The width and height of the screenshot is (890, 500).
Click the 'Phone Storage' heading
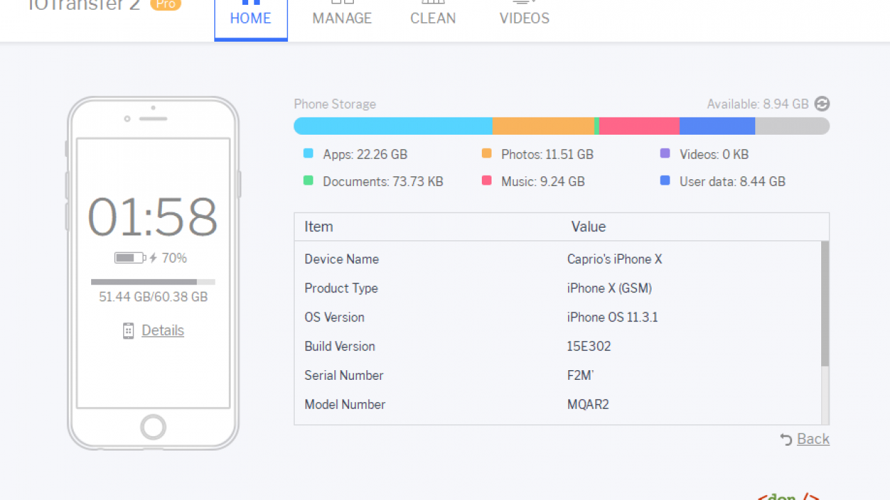(x=335, y=104)
